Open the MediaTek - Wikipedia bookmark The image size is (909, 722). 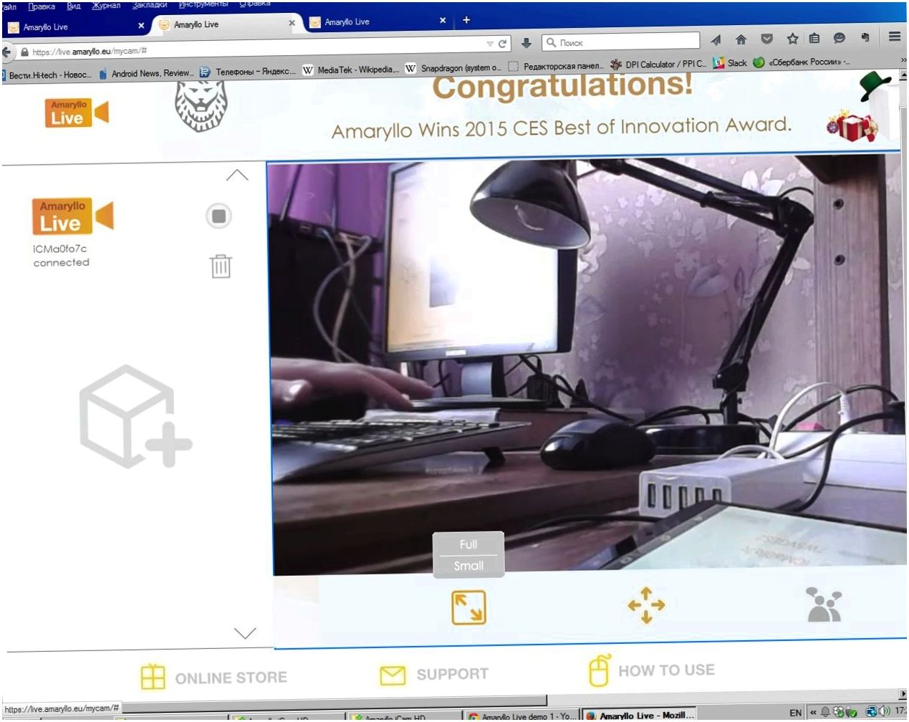tap(351, 69)
